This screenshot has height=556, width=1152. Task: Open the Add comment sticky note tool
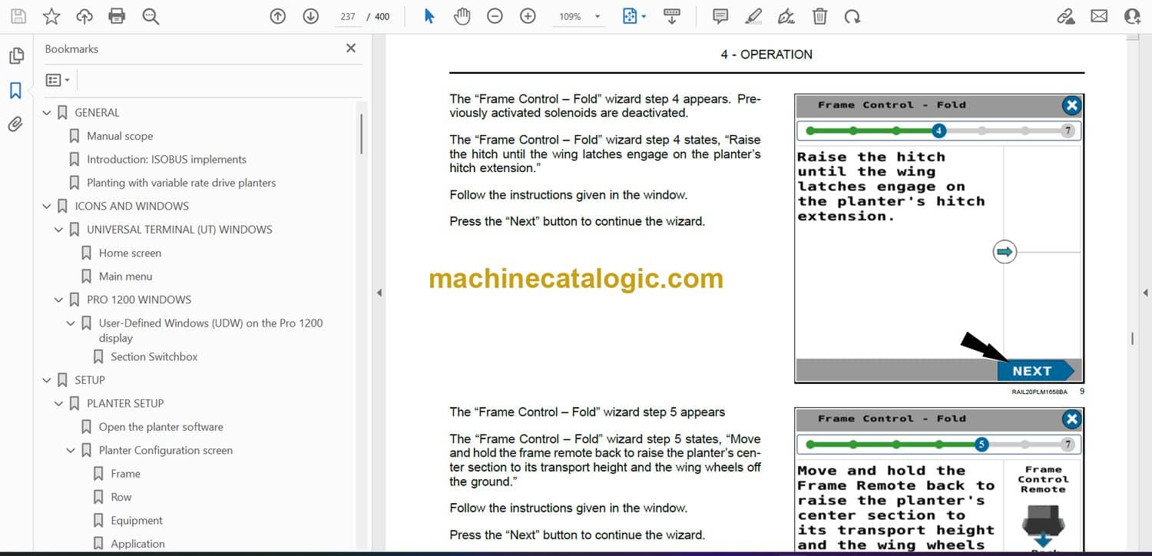720,16
